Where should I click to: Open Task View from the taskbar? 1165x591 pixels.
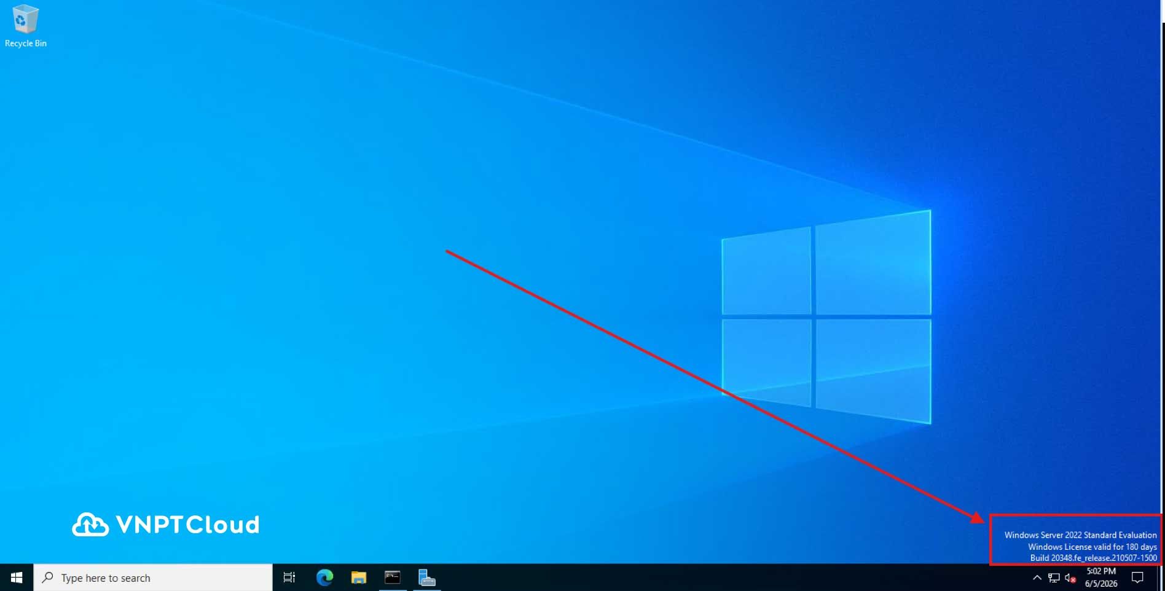289,577
